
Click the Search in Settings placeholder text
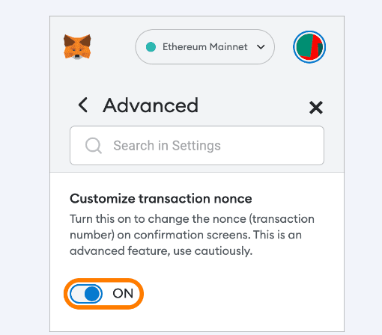[x=167, y=146]
